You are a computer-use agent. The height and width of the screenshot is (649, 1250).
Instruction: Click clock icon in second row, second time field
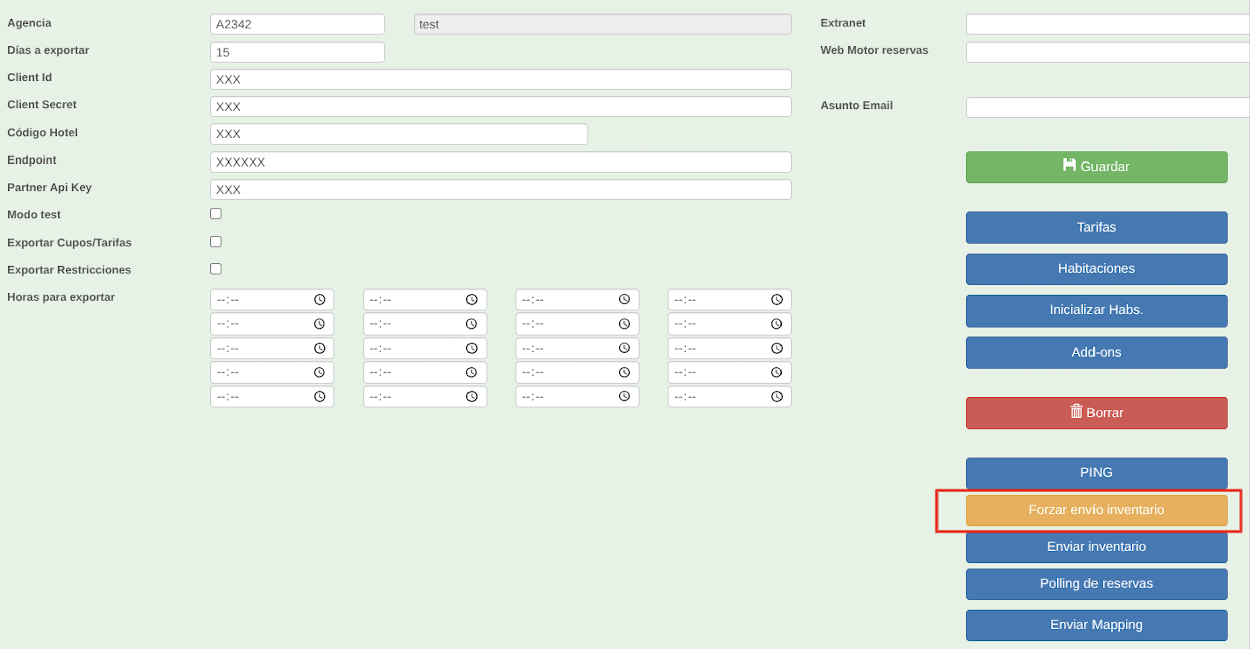(x=472, y=323)
